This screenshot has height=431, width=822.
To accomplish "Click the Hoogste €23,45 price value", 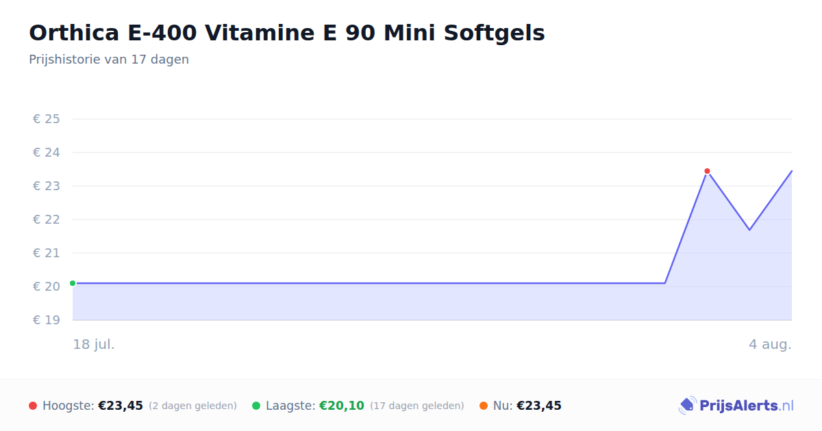I will coord(121,406).
